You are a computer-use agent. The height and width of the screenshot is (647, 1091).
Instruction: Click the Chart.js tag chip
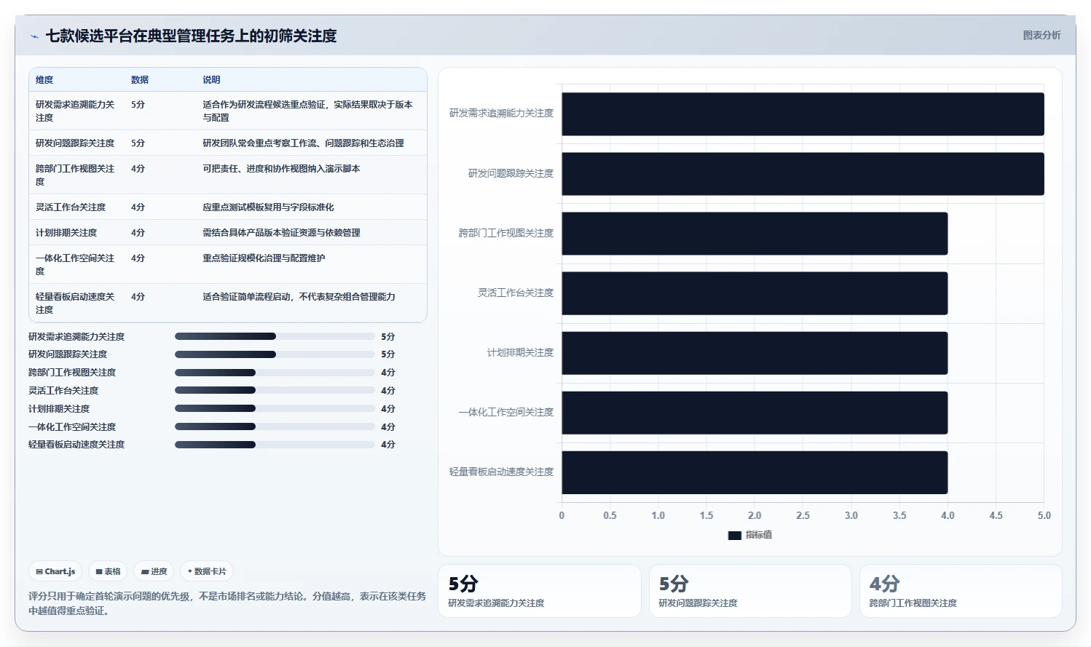[x=56, y=571]
